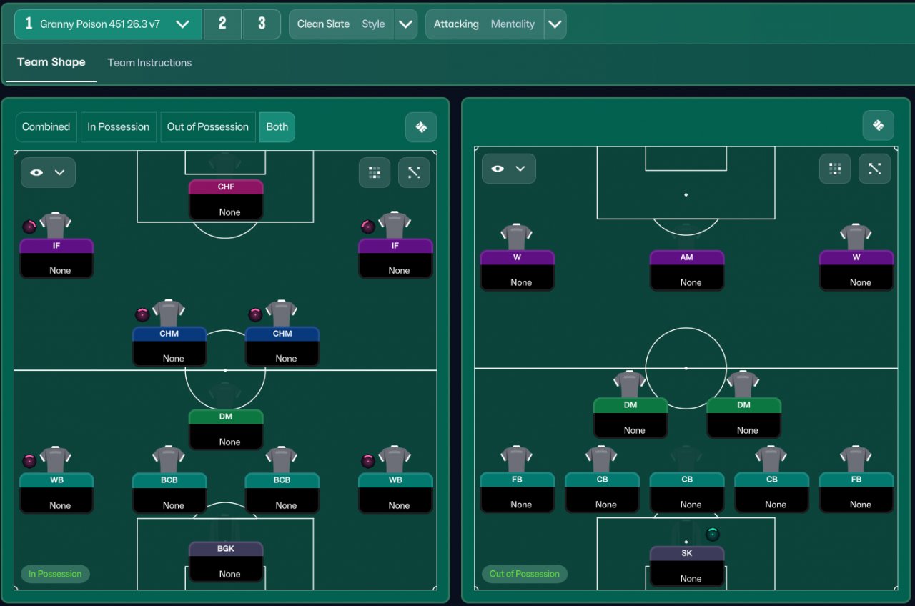Select the Combined view toggle
The height and width of the screenshot is (606, 915).
coord(46,127)
